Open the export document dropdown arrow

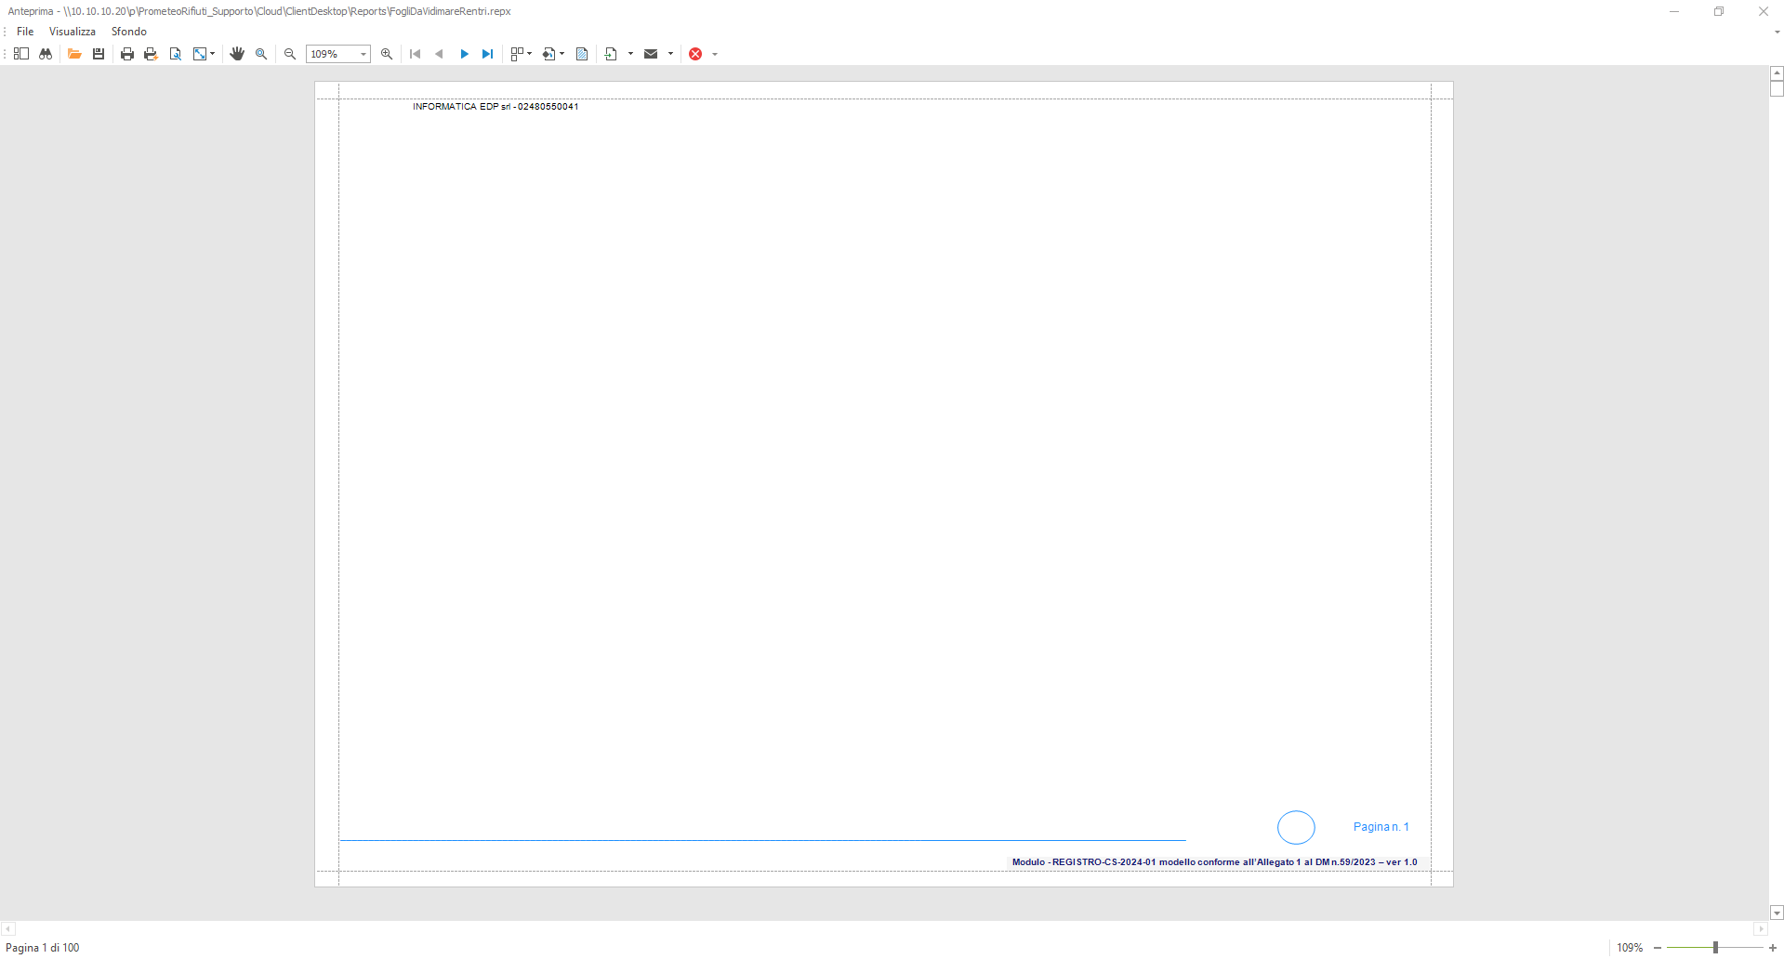(630, 54)
